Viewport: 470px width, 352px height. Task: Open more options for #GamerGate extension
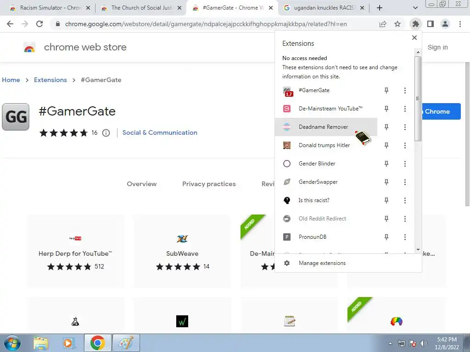(x=405, y=90)
